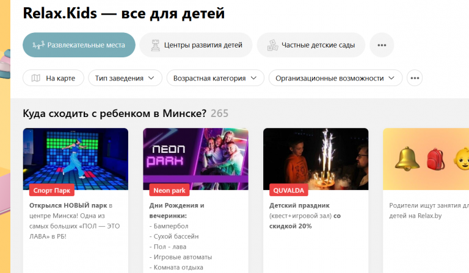Click the toy blocks icon for kindergartens
Viewport: 469px width, 273px height.
(x=272, y=45)
